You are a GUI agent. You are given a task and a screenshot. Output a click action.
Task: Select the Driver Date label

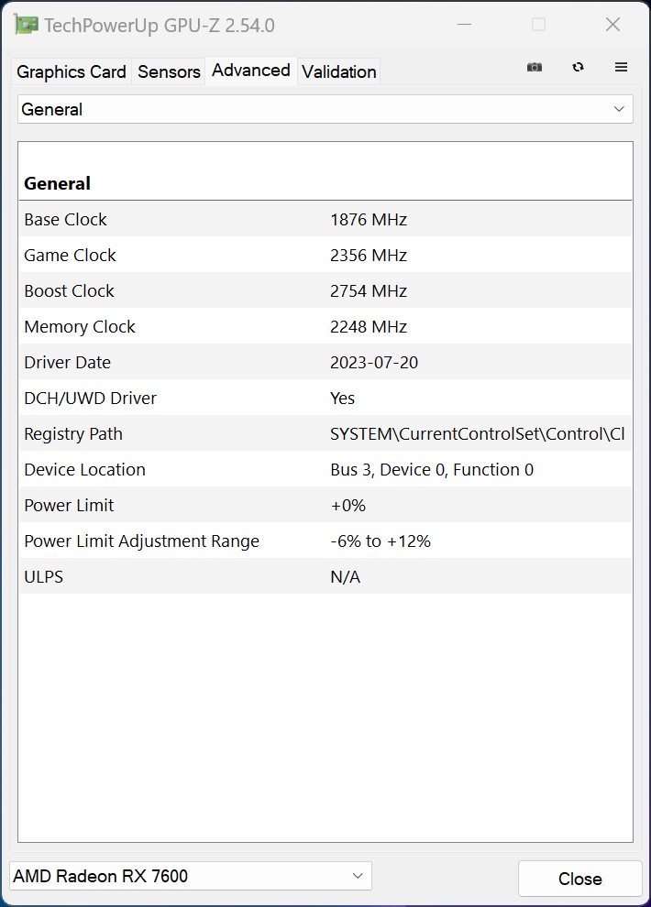coord(68,362)
